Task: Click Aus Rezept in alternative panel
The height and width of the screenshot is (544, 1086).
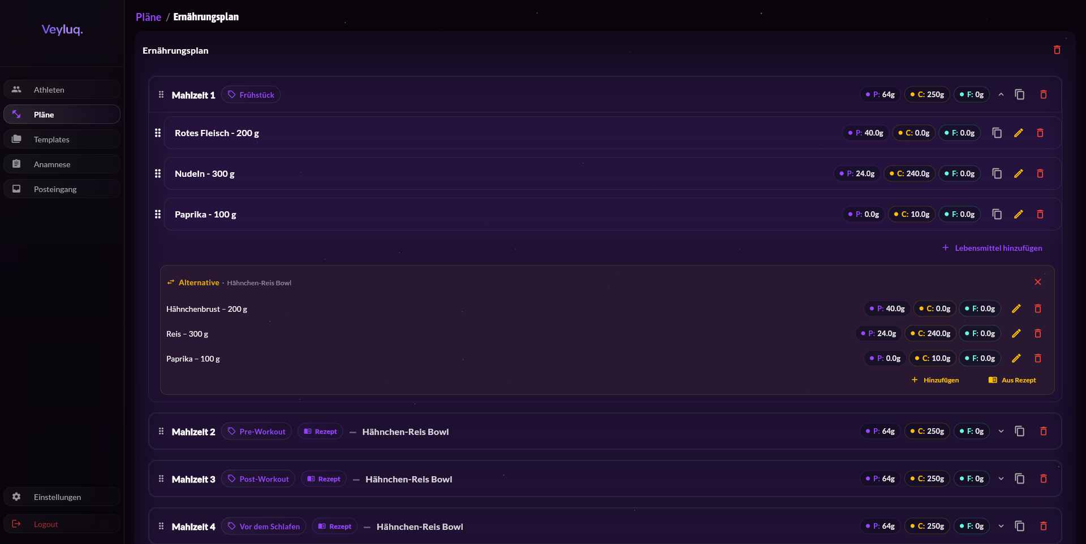Action: tap(1012, 380)
